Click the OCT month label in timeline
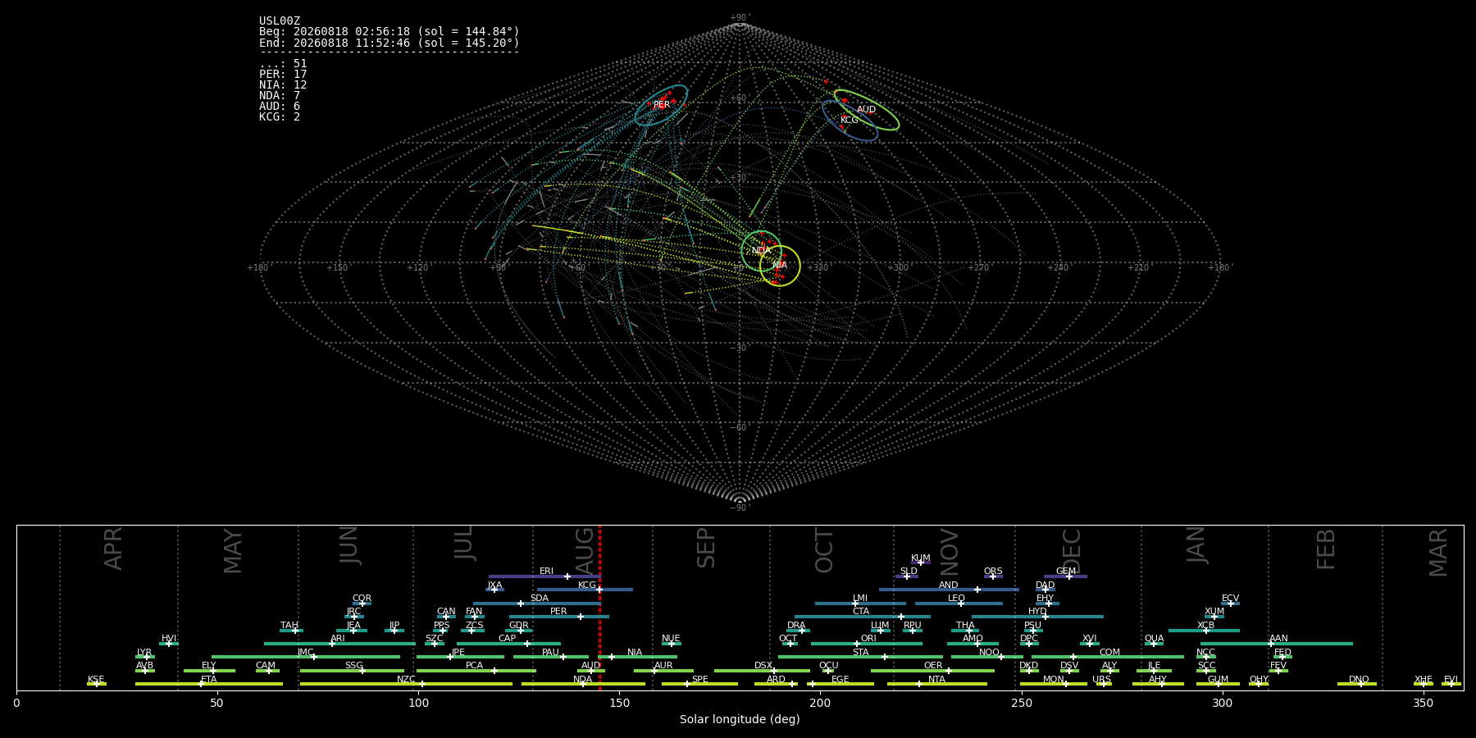The image size is (1476, 738). click(x=825, y=551)
